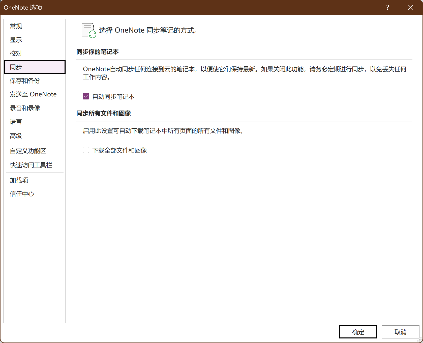Image resolution: width=423 pixels, height=343 pixels.
Task: Click the 同步所有文件和图像 section heading
Action: pos(104,113)
